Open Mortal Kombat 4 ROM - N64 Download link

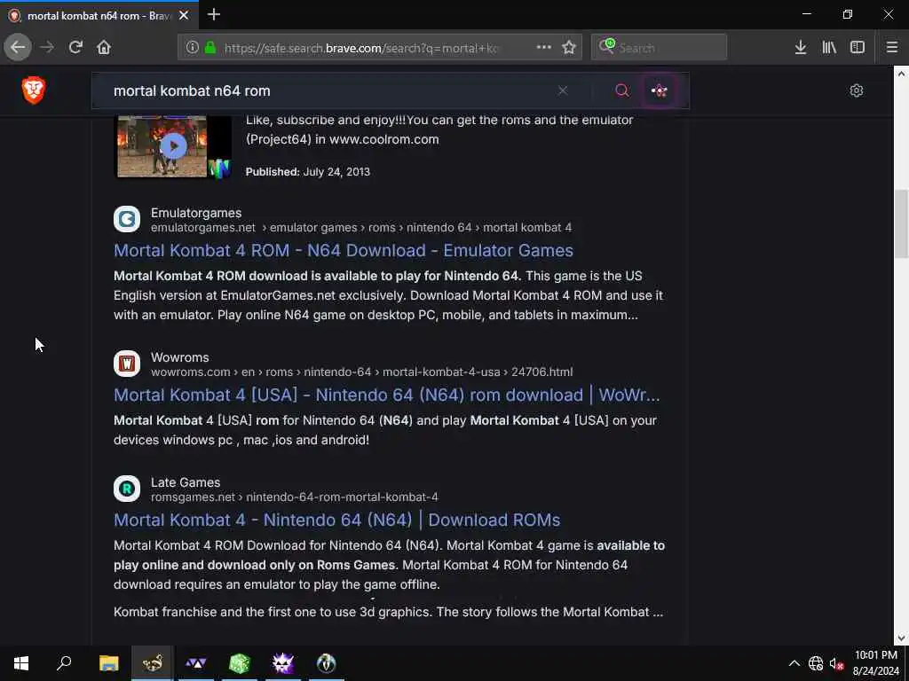coord(344,250)
